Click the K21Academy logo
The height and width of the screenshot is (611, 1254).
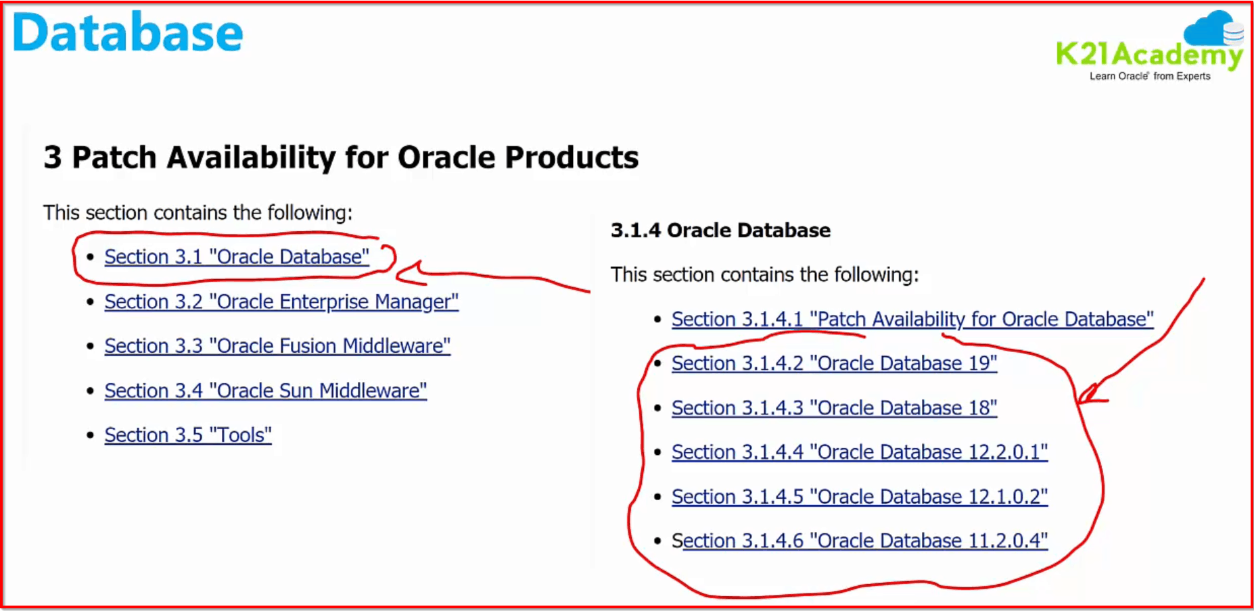(1150, 46)
